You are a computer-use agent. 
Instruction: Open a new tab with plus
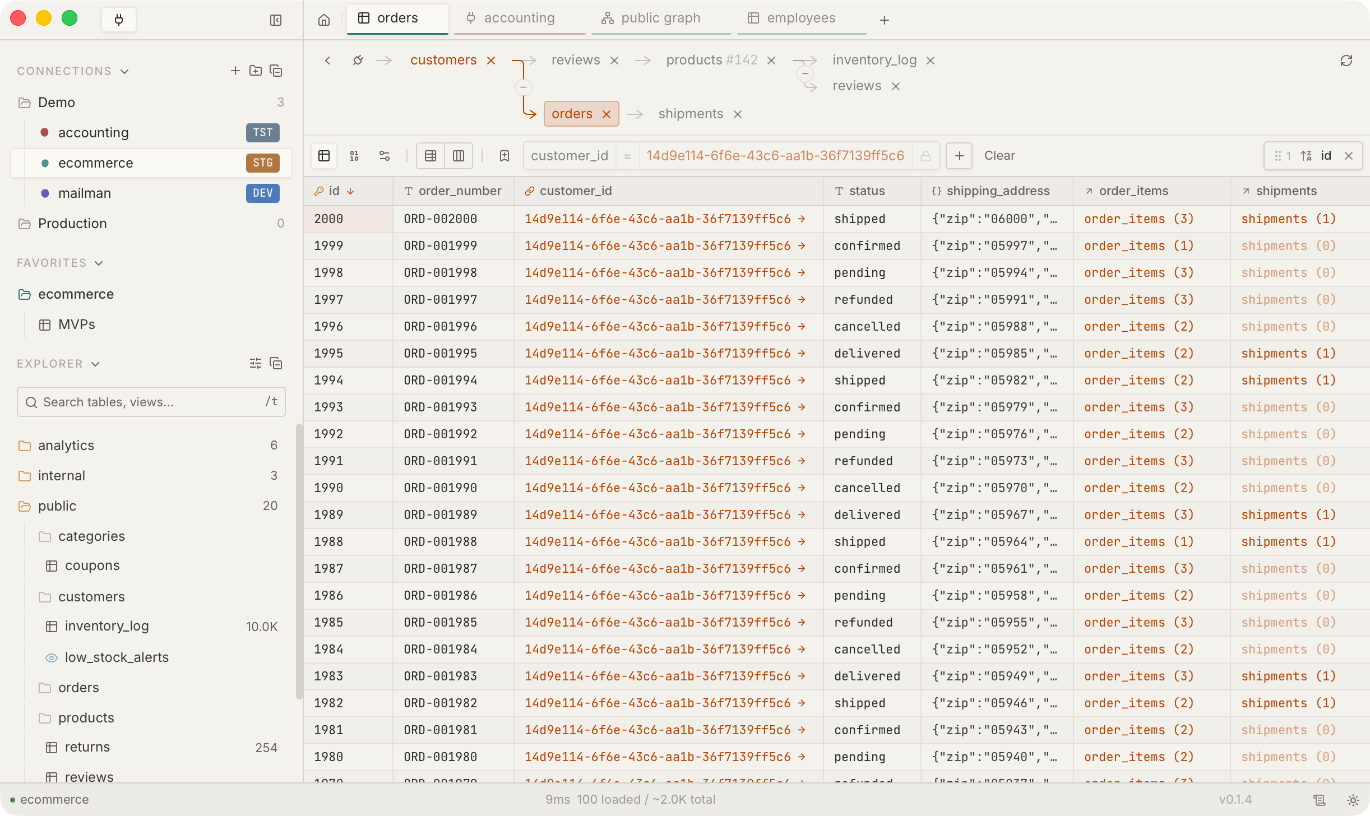(885, 20)
